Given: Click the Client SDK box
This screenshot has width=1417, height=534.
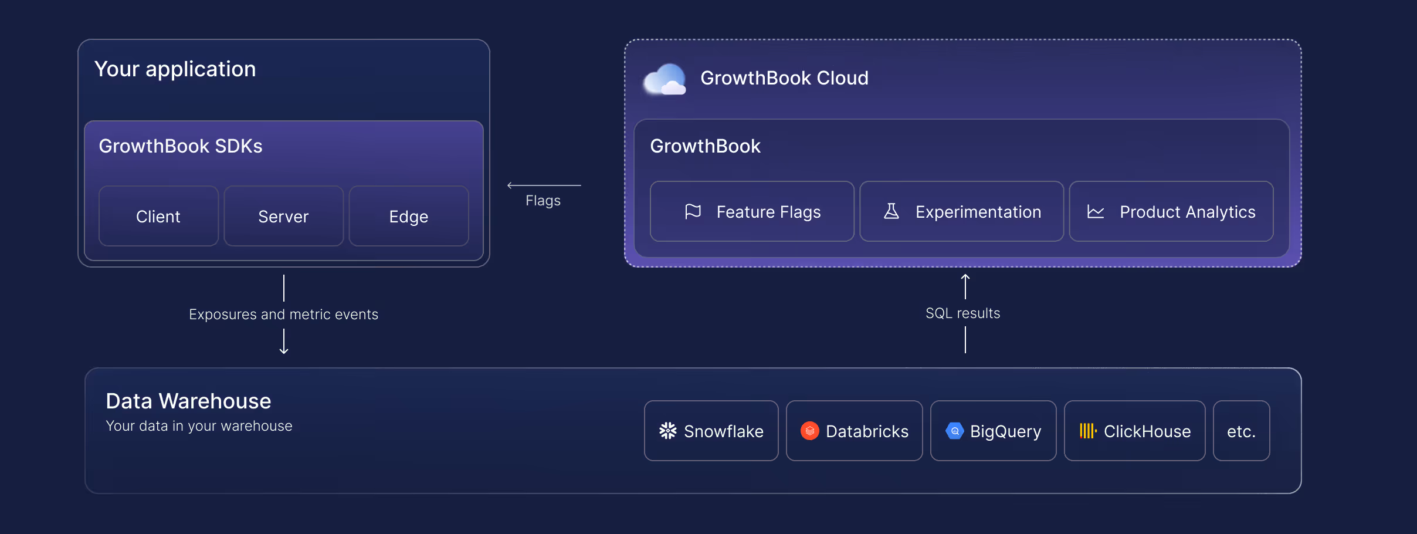Looking at the screenshot, I should click(x=158, y=216).
